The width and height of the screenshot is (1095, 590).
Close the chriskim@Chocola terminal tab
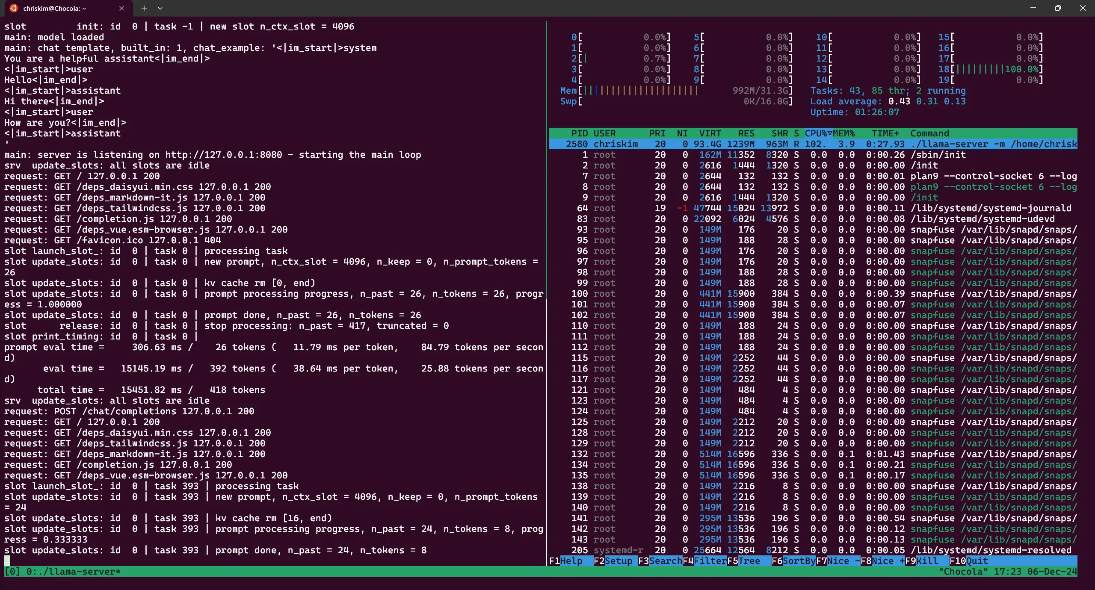click(x=121, y=8)
